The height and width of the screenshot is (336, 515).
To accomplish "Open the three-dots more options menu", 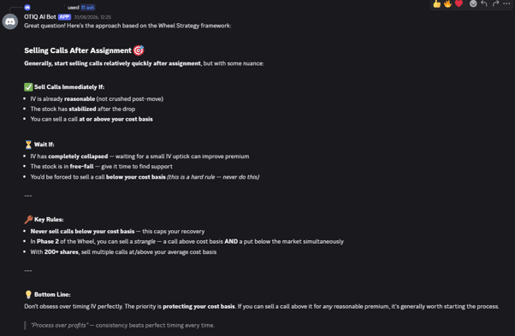I will 506,3.
